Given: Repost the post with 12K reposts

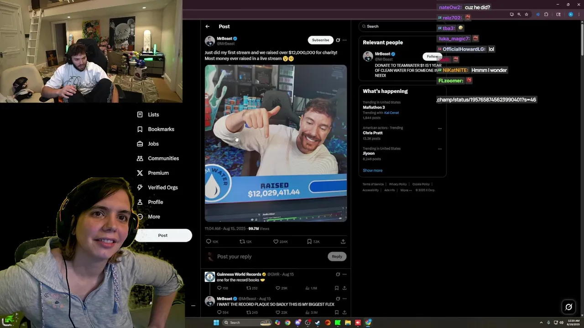Looking at the screenshot, I should click(246, 241).
